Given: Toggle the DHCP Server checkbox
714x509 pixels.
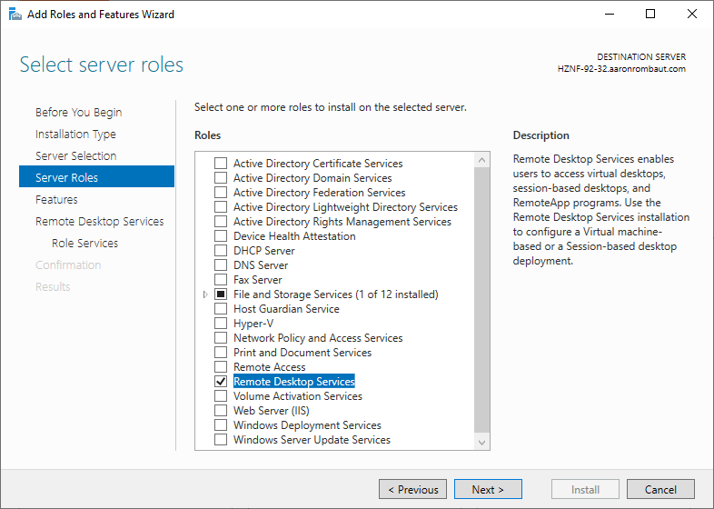Looking at the screenshot, I should pos(221,251).
